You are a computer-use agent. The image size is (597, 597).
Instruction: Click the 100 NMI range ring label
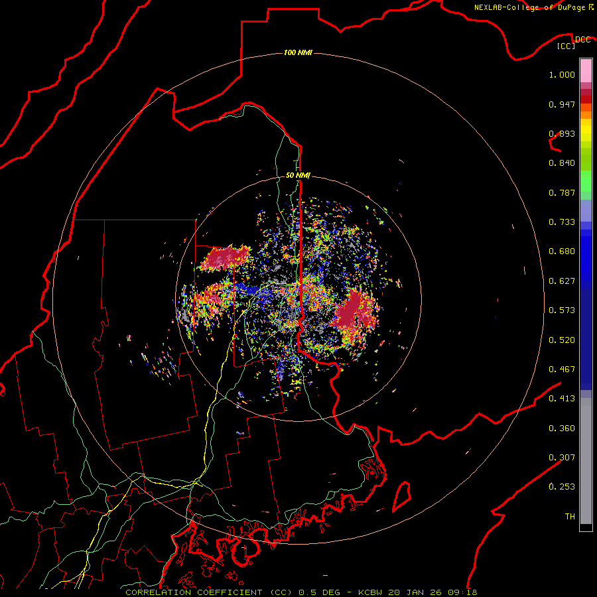tap(298, 52)
